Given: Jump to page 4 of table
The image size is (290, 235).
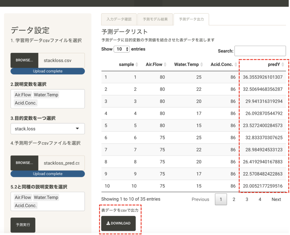Looking at the screenshot, I should 260,200.
